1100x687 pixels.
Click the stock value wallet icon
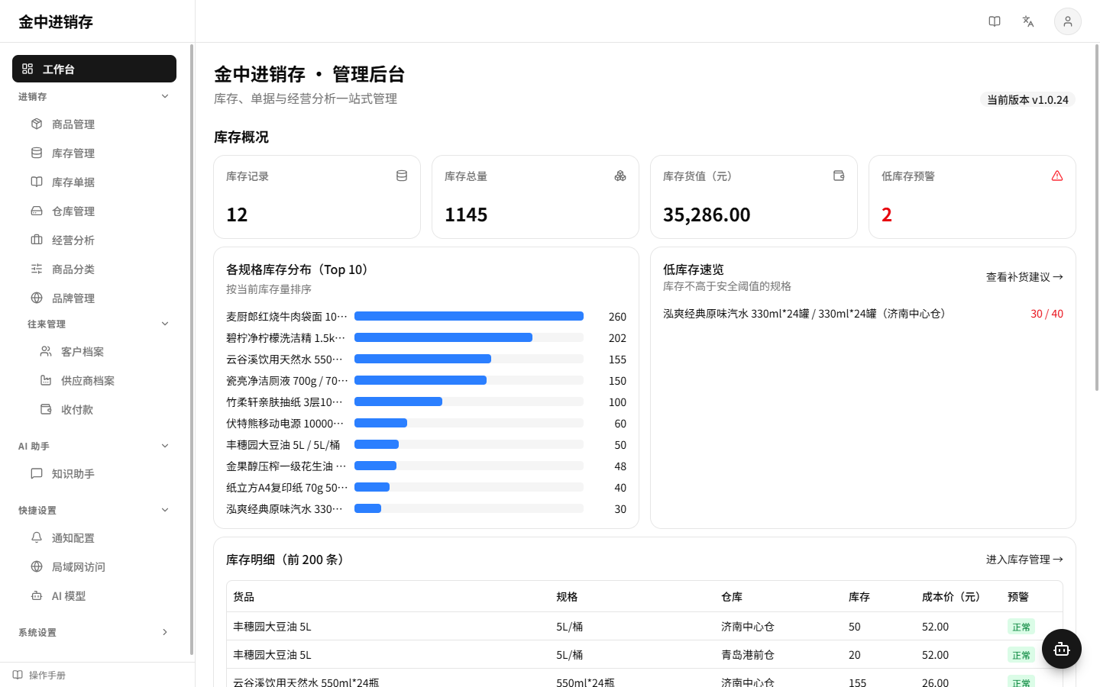(x=839, y=176)
